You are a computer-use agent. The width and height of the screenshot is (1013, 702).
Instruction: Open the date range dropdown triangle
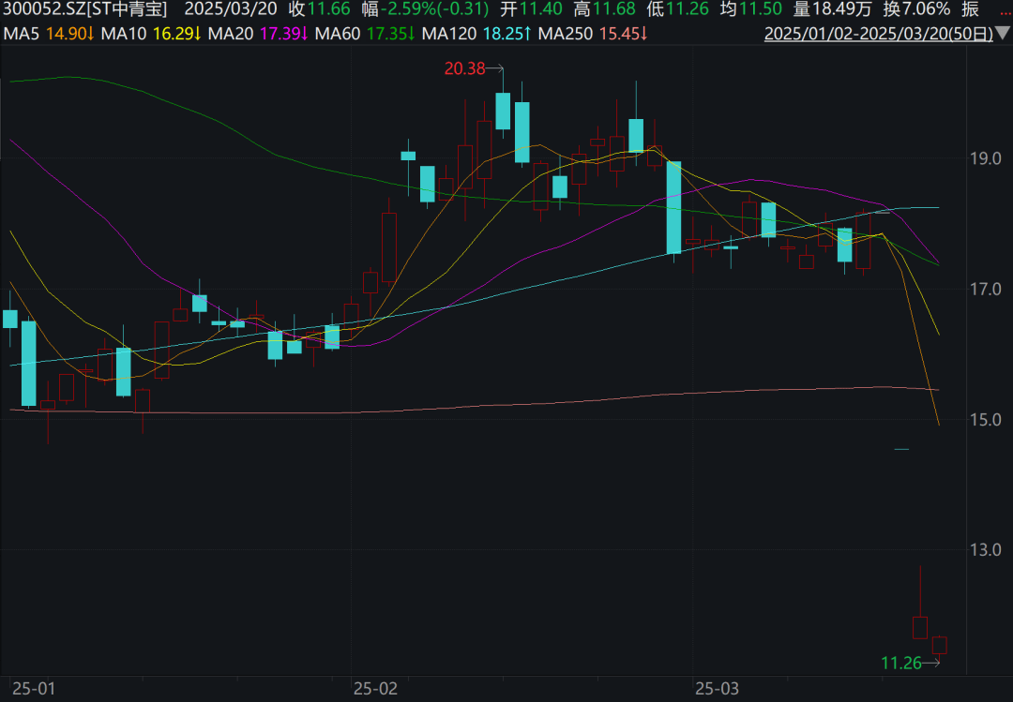click(1004, 34)
